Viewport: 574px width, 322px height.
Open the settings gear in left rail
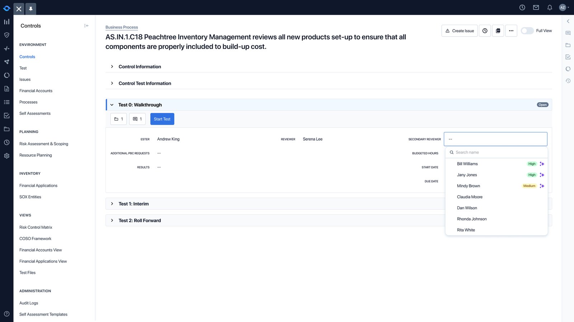point(6,156)
